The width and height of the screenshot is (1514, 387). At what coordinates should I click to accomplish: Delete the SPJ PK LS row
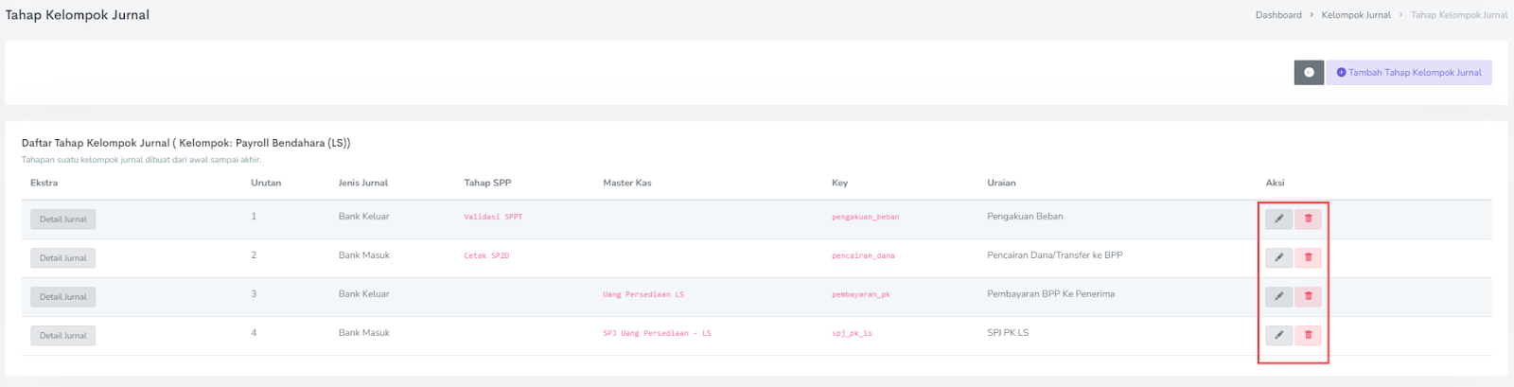coord(1308,335)
